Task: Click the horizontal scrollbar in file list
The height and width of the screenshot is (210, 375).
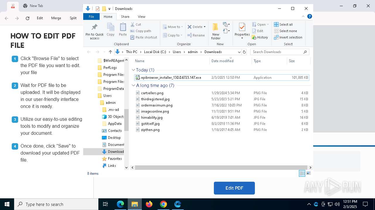Action: (x=221, y=167)
